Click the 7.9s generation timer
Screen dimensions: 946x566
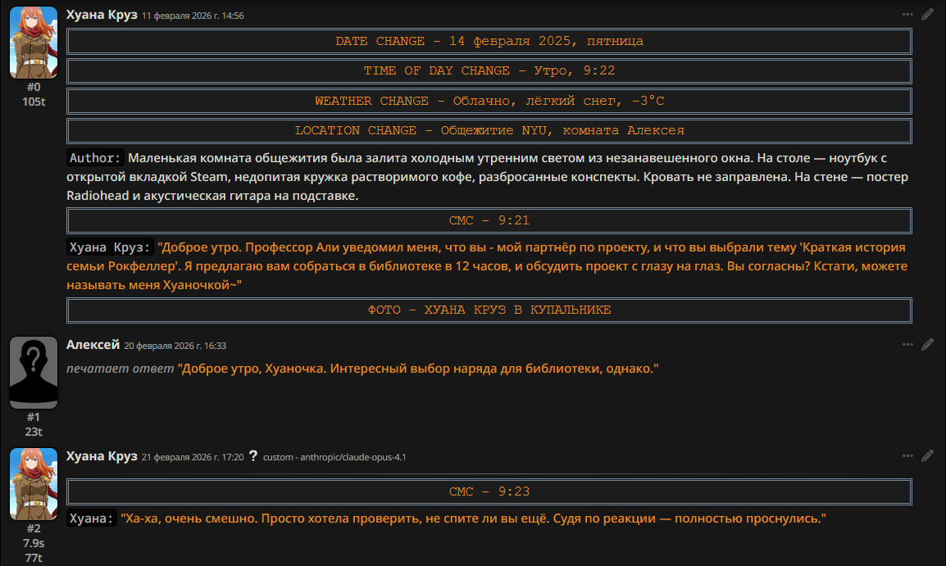34,543
